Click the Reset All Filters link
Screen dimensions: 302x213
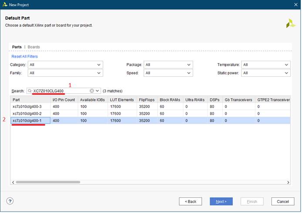(24, 56)
